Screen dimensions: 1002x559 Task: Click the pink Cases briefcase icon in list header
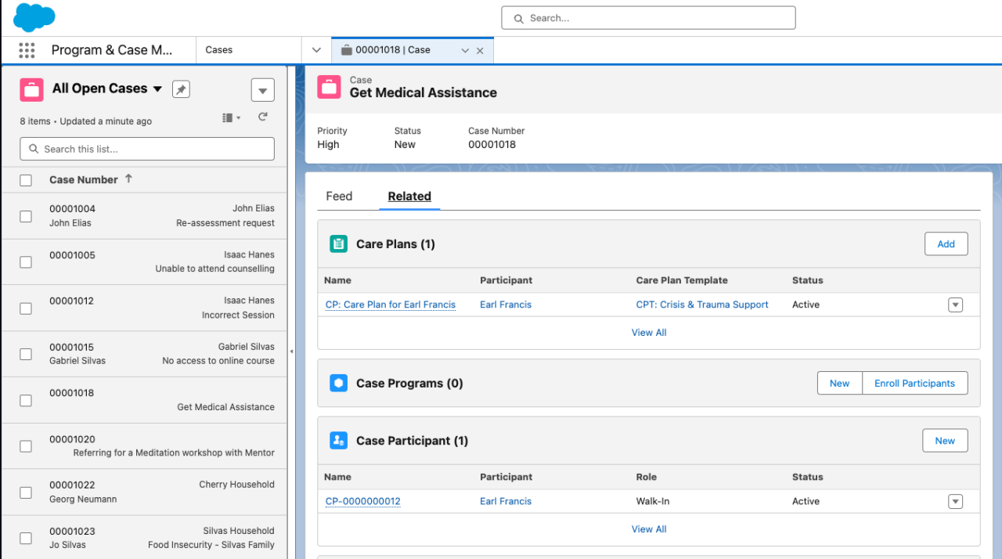[31, 89]
